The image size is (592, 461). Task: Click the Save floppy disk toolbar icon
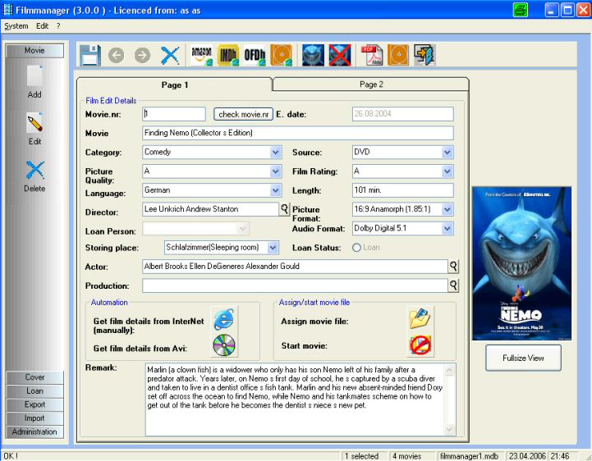pos(89,55)
